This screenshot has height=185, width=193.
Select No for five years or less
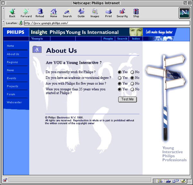132,84
